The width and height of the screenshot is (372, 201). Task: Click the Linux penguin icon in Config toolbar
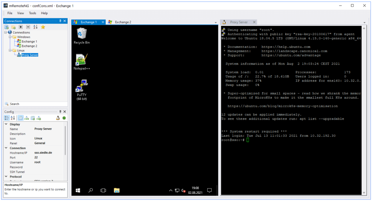58,118
